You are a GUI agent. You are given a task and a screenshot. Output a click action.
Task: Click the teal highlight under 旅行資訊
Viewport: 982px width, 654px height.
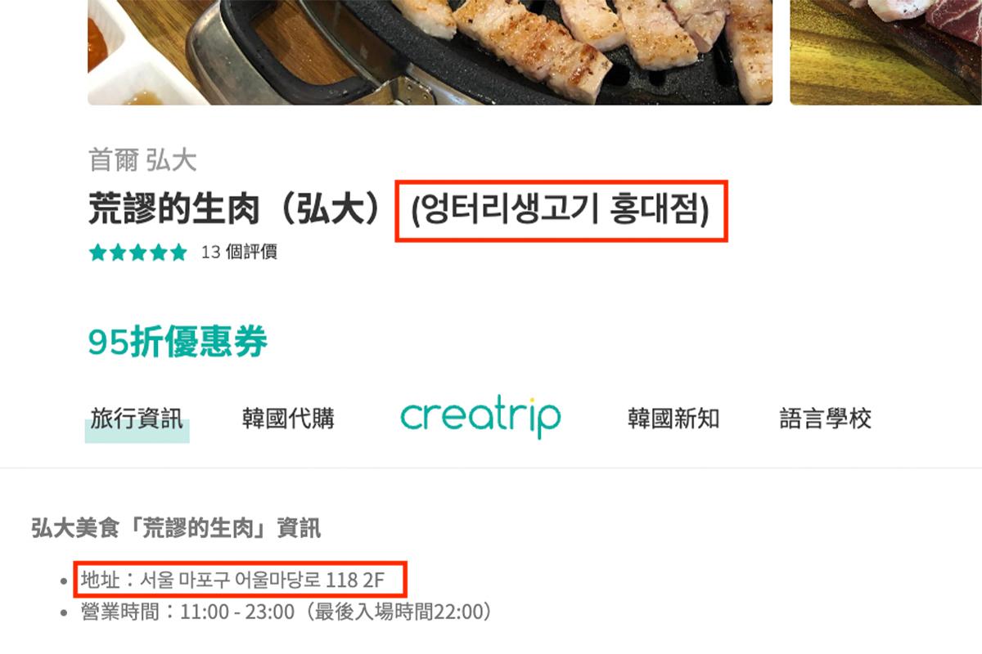tap(137, 432)
